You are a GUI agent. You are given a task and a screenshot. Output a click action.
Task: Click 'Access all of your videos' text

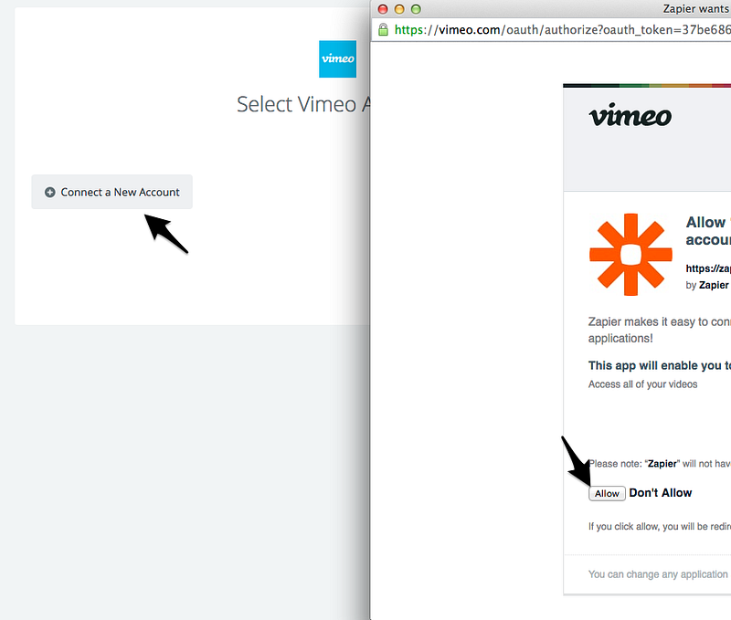click(643, 384)
